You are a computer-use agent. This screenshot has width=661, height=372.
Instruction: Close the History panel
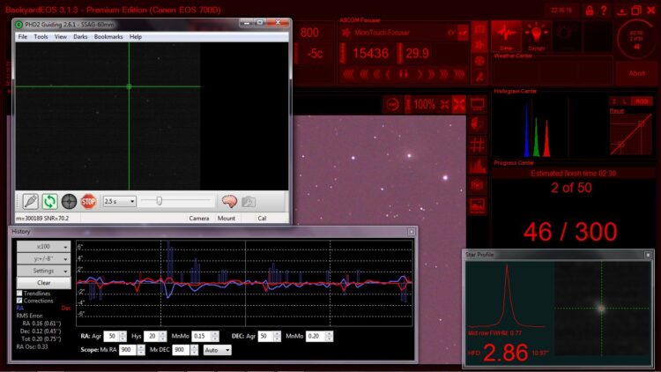pos(412,232)
